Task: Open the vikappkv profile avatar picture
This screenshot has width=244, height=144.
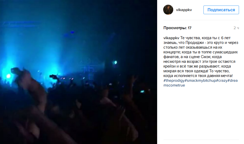Action: pyautogui.click(x=168, y=10)
